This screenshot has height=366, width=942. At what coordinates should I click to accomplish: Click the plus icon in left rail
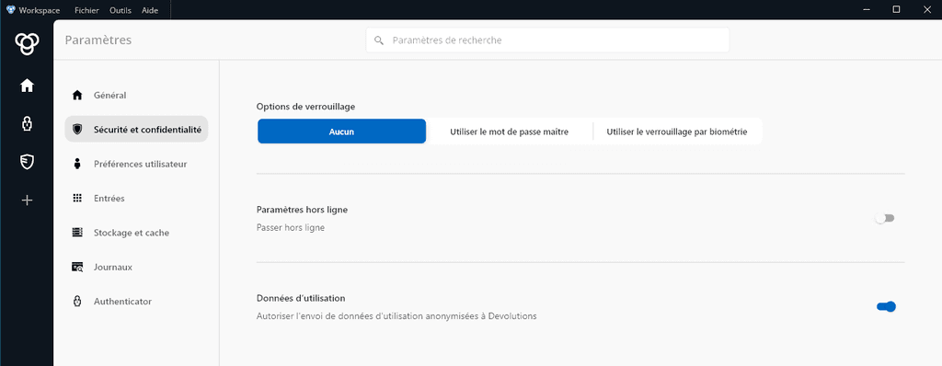pos(27,200)
